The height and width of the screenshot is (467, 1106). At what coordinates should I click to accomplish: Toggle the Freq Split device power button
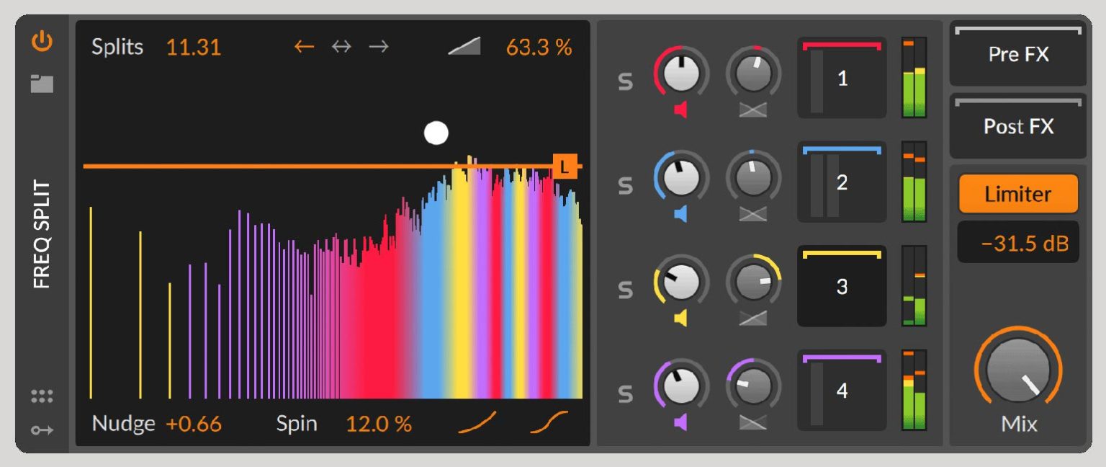pyautogui.click(x=42, y=42)
